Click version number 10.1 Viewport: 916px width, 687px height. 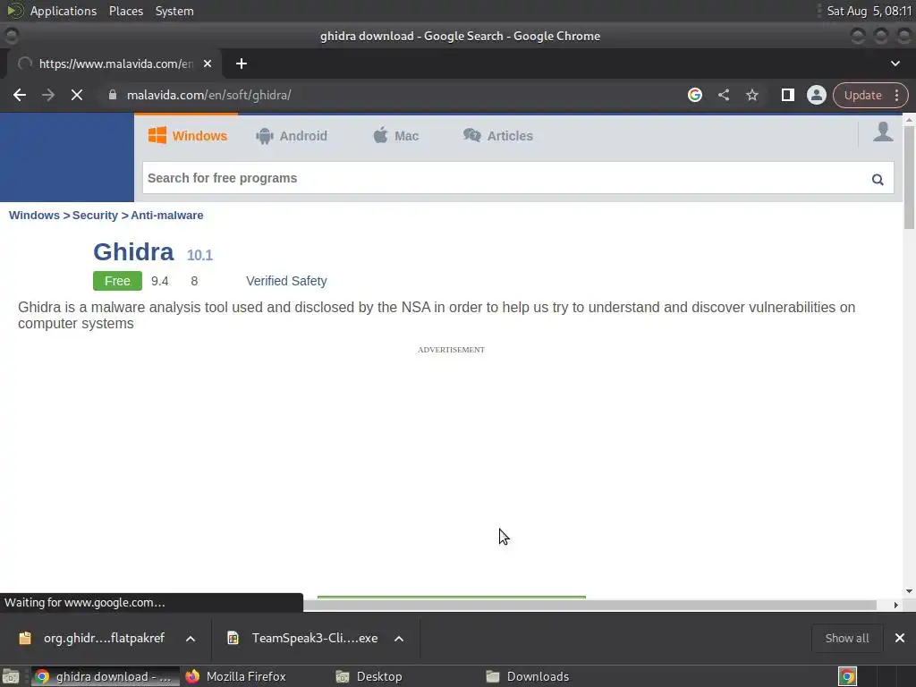(199, 255)
